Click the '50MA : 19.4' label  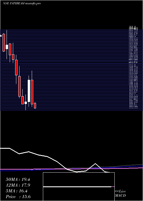coord(18,179)
